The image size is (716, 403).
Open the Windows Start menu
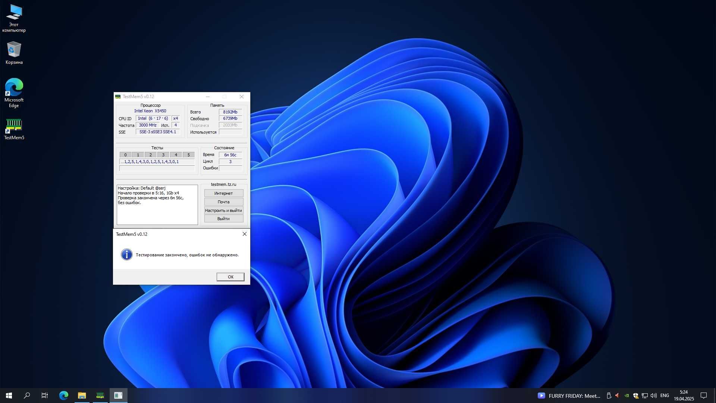pyautogui.click(x=9, y=396)
